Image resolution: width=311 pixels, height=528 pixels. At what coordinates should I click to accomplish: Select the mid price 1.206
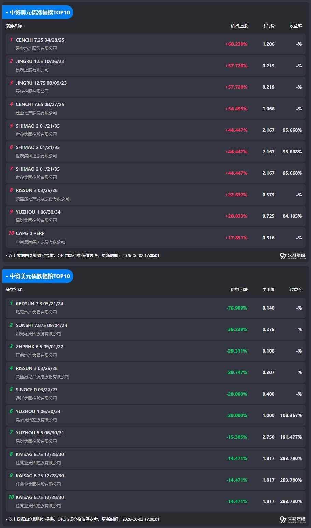click(x=268, y=44)
